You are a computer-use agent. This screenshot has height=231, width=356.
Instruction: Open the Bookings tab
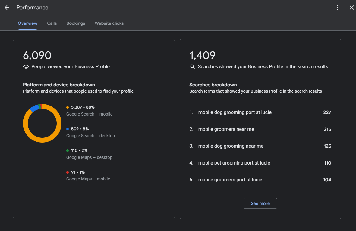[x=76, y=23]
